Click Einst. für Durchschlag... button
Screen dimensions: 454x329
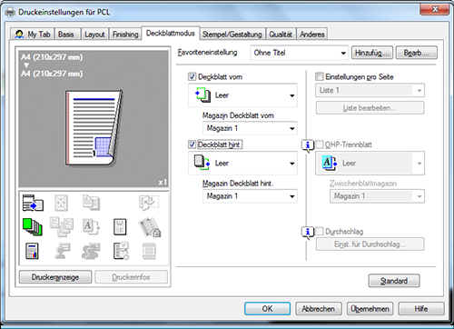(x=370, y=244)
